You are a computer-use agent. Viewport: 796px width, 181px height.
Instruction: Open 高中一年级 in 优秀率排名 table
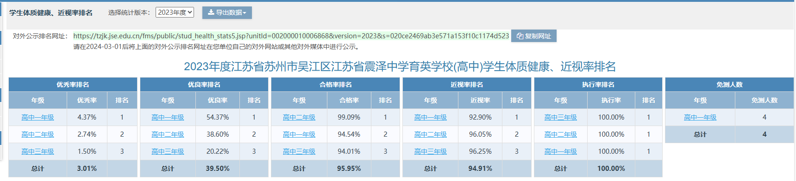pos(38,117)
